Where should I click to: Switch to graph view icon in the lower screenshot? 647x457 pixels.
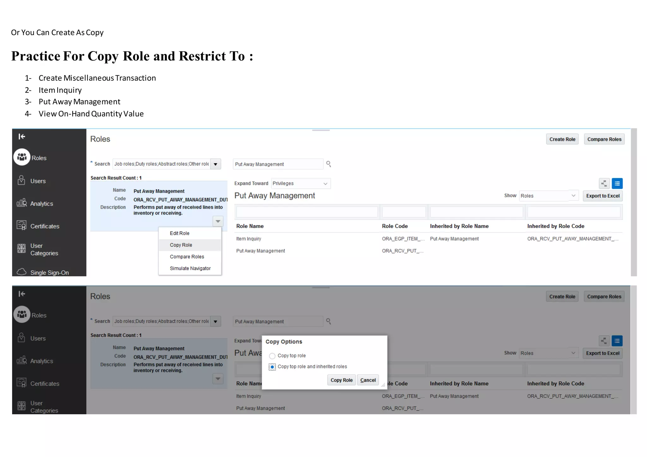(x=604, y=341)
